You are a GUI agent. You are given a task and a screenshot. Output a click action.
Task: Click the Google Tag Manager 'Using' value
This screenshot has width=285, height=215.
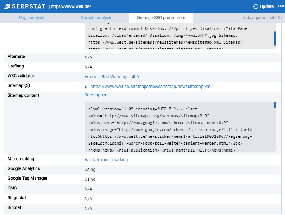pos(90,179)
